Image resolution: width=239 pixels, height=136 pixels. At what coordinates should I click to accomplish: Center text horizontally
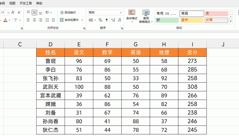34,20
